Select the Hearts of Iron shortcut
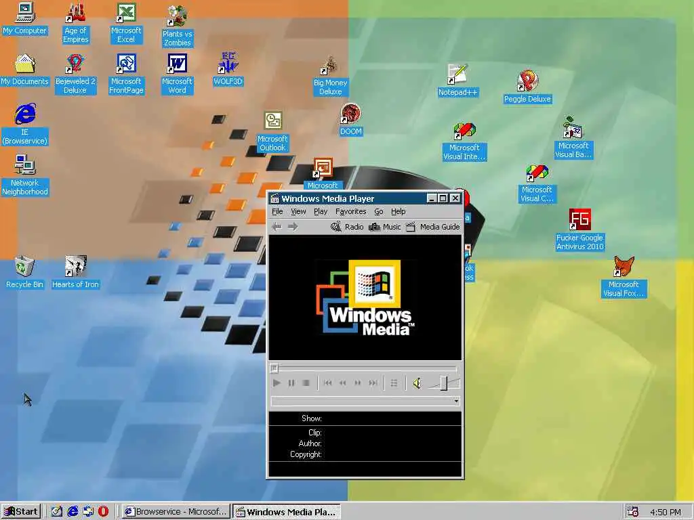 click(75, 272)
